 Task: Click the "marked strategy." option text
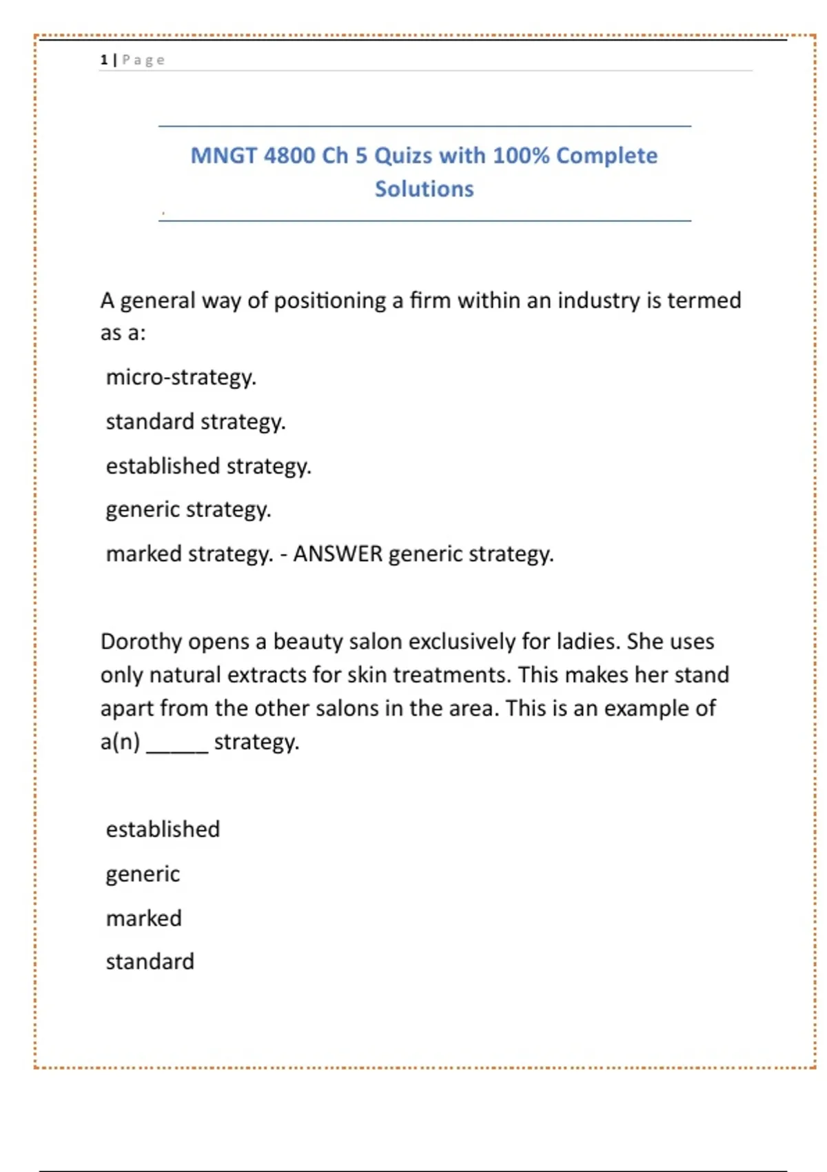tap(190, 554)
